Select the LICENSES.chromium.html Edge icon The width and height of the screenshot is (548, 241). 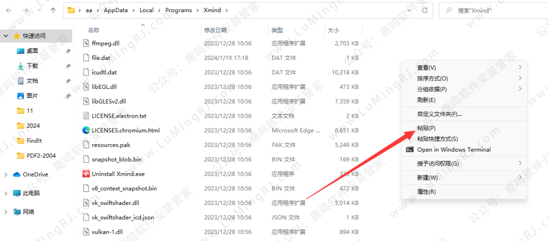[x=86, y=130]
